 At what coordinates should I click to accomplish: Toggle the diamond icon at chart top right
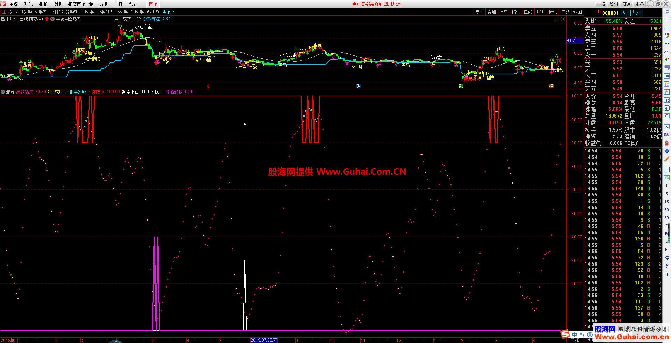557,19
